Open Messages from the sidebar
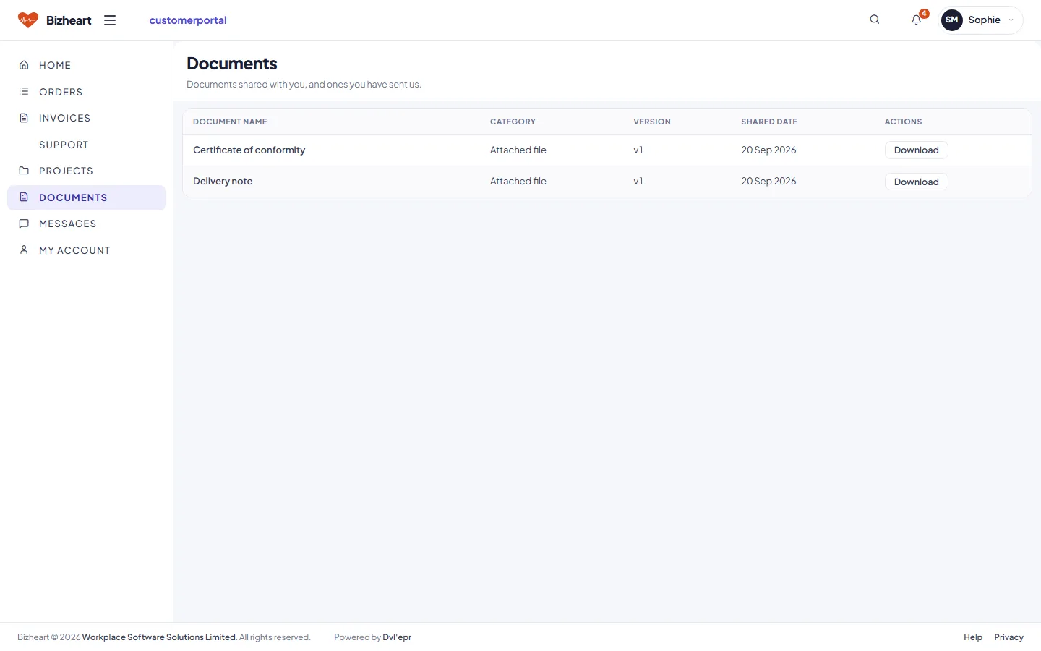This screenshot has width=1041, height=651. coord(86,224)
